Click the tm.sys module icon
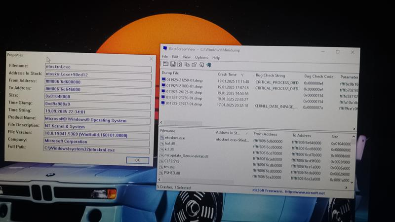 (161, 167)
